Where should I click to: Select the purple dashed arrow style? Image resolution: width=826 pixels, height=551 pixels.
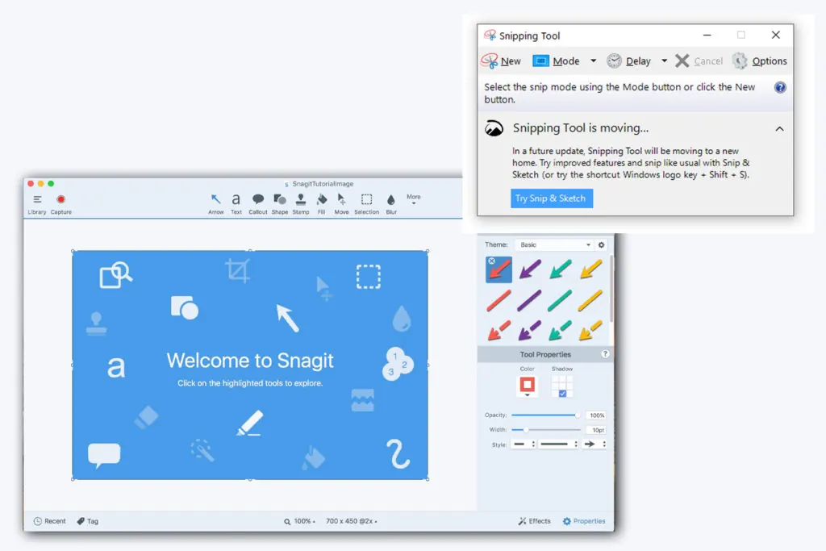[529, 331]
